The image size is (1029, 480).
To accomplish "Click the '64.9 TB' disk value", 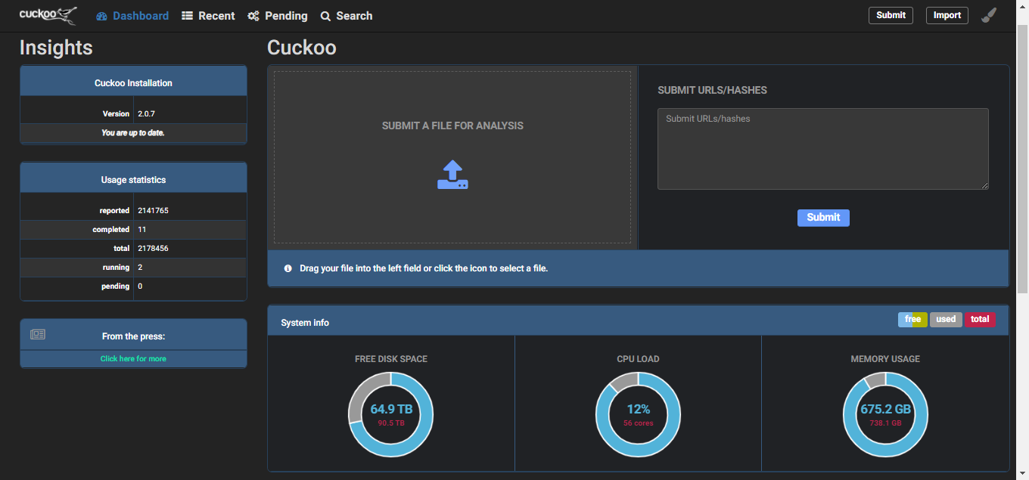I will pos(391,410).
